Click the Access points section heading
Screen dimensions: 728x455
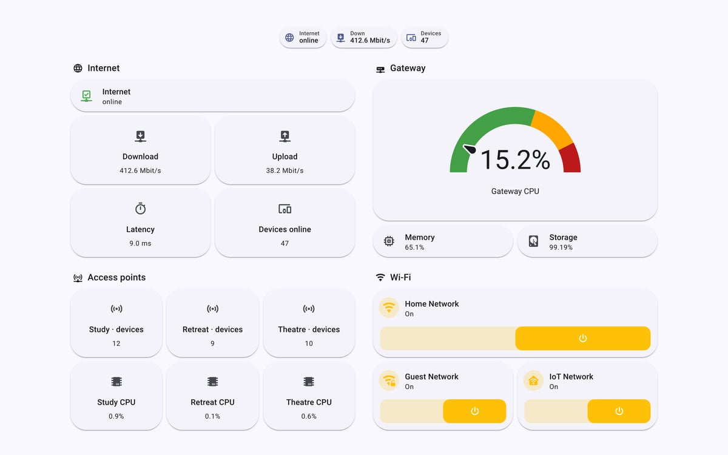[x=116, y=277]
